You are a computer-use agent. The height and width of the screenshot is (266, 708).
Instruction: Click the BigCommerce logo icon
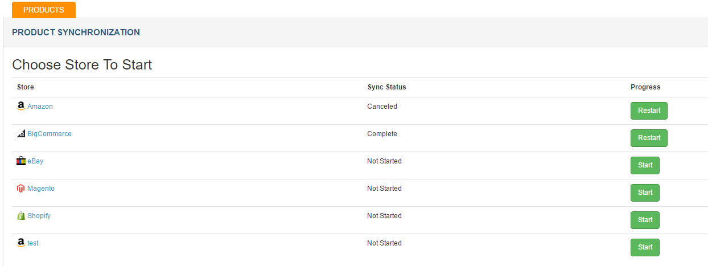(21, 134)
